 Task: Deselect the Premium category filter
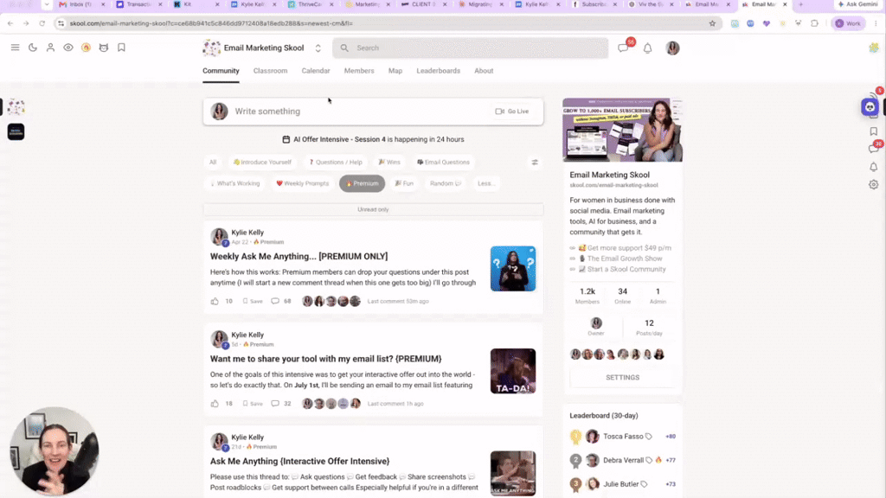[x=363, y=183]
